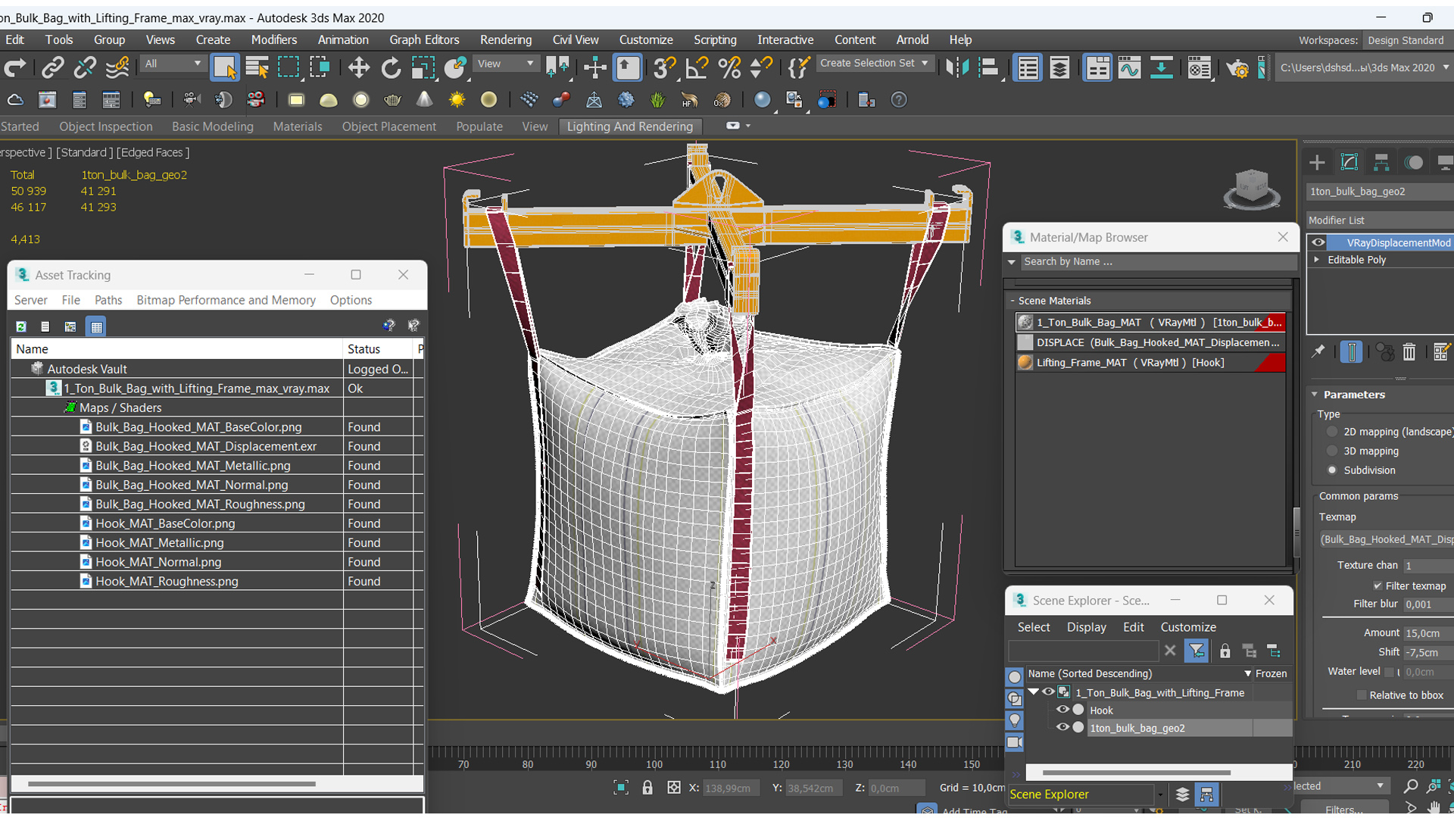Click Design Standard workspace button

pos(1406,40)
